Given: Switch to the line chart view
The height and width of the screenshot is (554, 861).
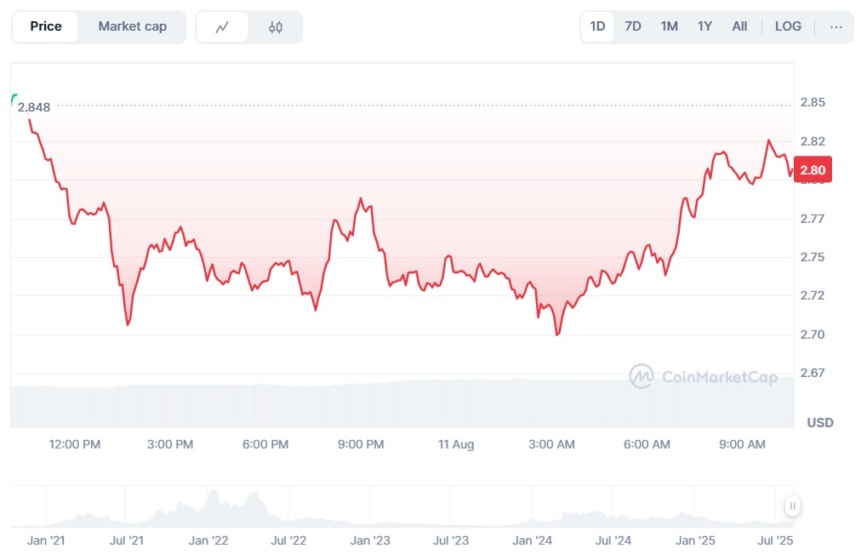Looking at the screenshot, I should 223,26.
